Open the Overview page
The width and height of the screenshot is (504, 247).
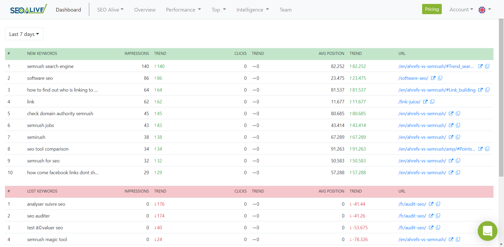[x=145, y=10]
